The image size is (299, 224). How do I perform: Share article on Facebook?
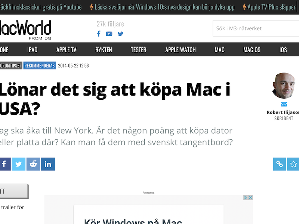(x=5, y=164)
